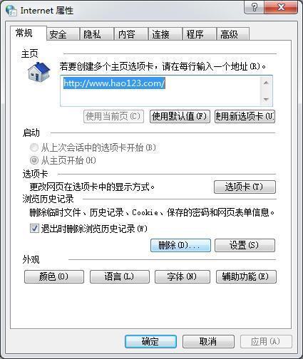This screenshot has height=359, width=303.
Task: Click the 删除(D)... button
Action: click(x=180, y=245)
